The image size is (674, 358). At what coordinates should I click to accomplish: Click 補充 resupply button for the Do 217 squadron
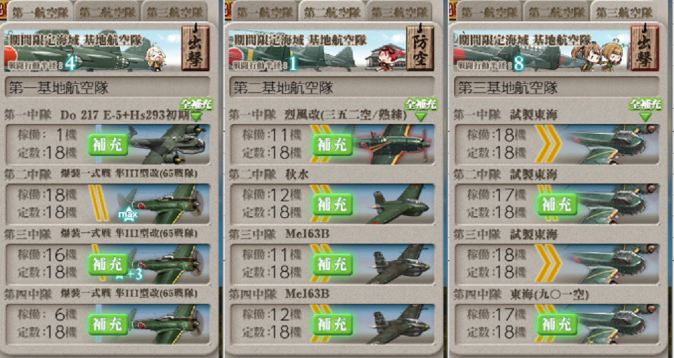coord(108,144)
